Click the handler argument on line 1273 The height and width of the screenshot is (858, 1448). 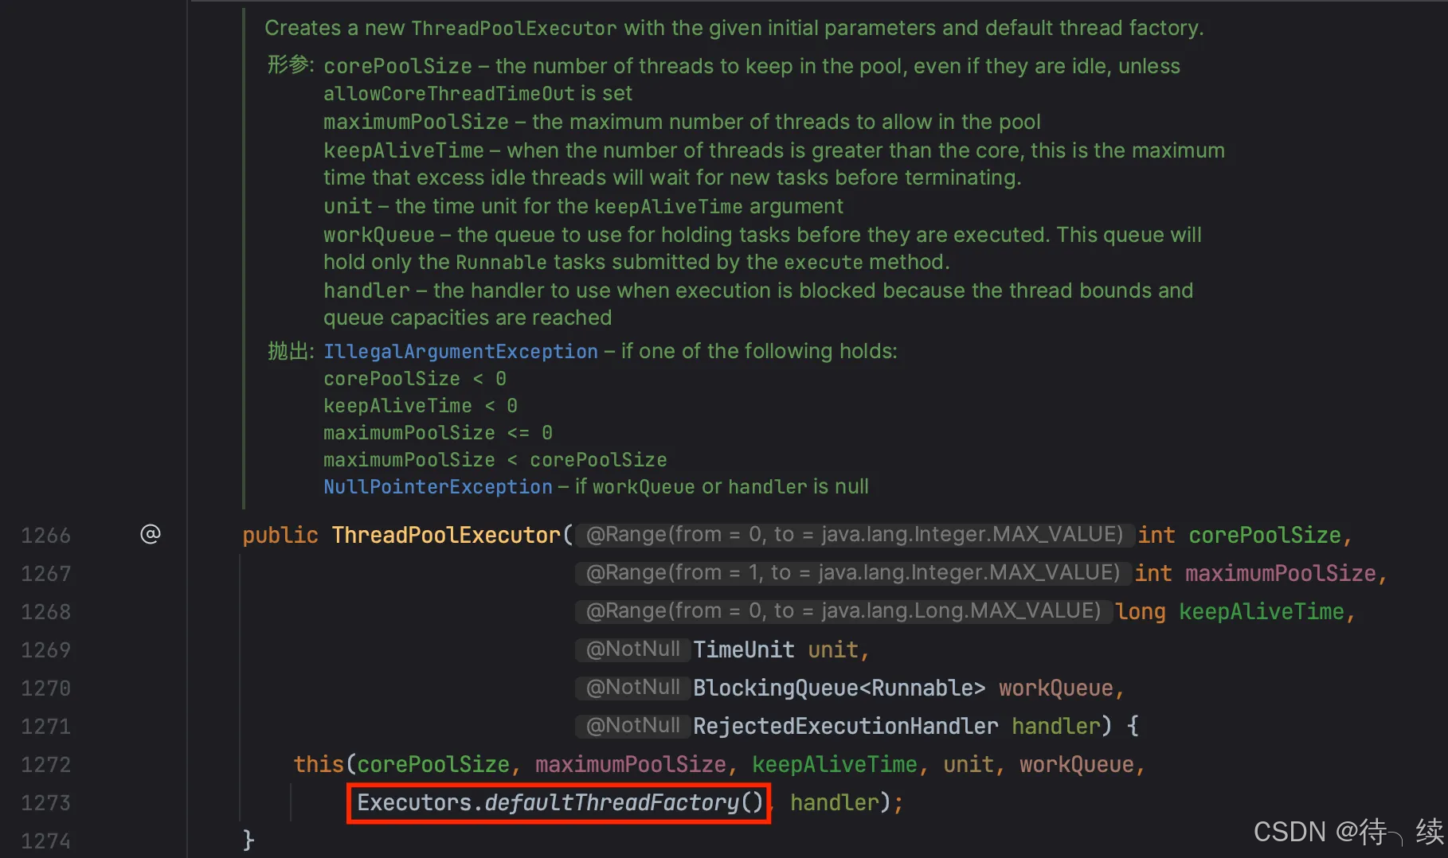[x=835, y=802]
